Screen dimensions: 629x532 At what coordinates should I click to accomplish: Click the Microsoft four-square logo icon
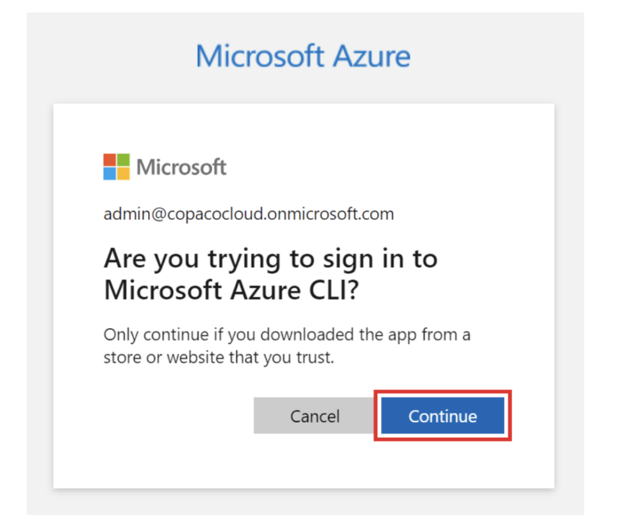(117, 166)
